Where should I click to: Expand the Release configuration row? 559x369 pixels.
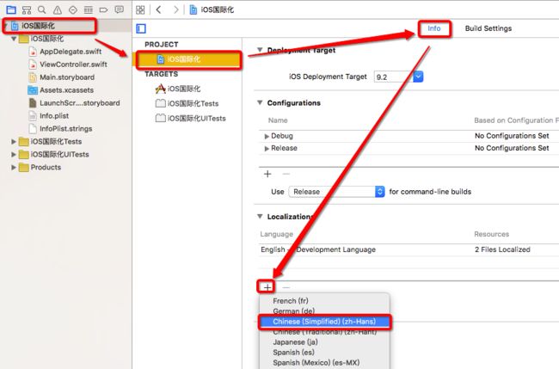pyautogui.click(x=267, y=149)
